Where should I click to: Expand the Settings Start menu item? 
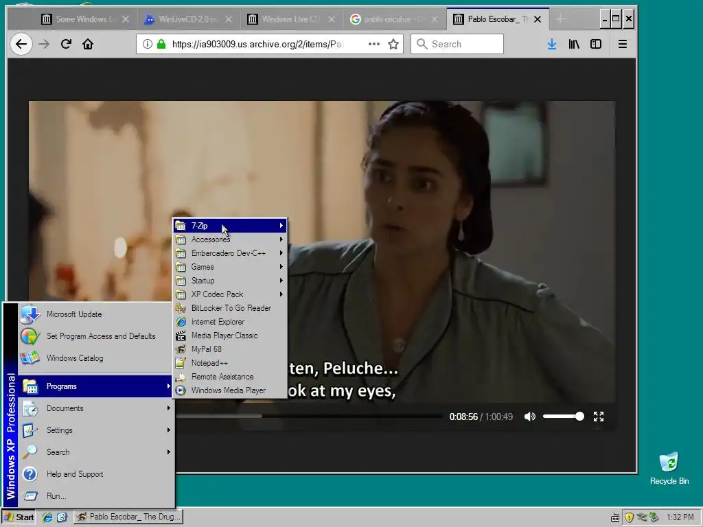click(x=95, y=430)
